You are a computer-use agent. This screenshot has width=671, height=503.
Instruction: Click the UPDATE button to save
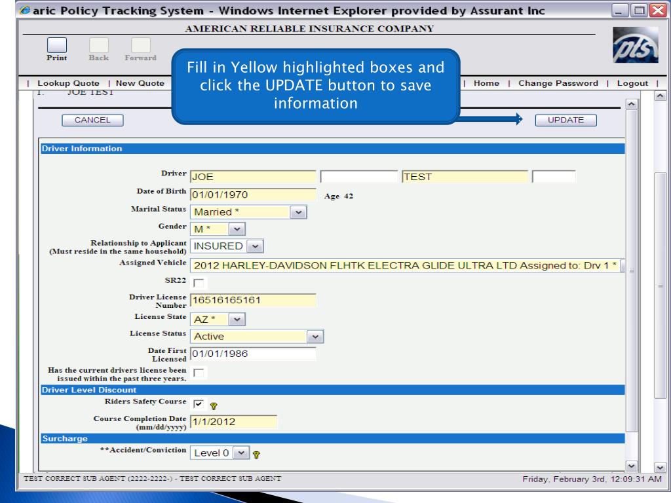click(x=566, y=121)
